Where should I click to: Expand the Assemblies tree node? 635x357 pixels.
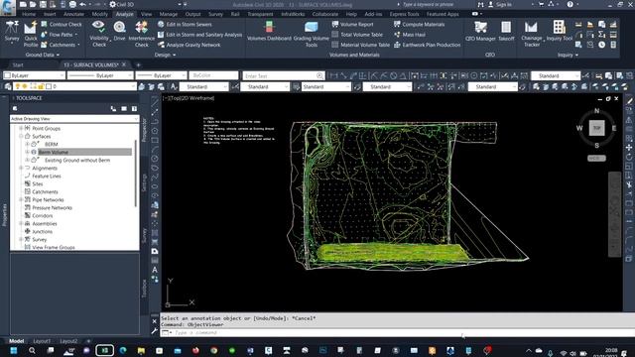coord(21,223)
